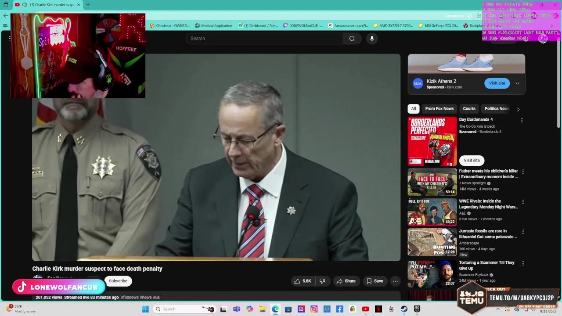Open Visit site for Kizik Athens 2
Viewport: 562px width, 316px height.
coord(497,83)
